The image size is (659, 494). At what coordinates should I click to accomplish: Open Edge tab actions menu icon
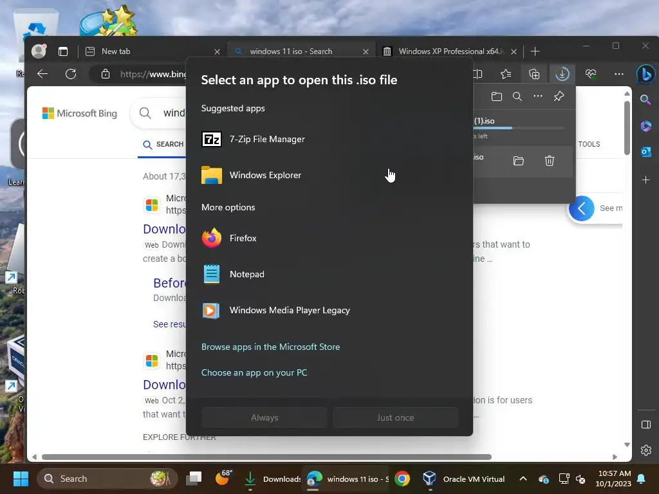tap(63, 51)
